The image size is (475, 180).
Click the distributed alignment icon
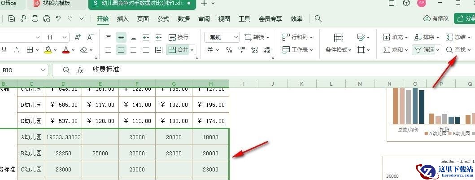coord(158,50)
